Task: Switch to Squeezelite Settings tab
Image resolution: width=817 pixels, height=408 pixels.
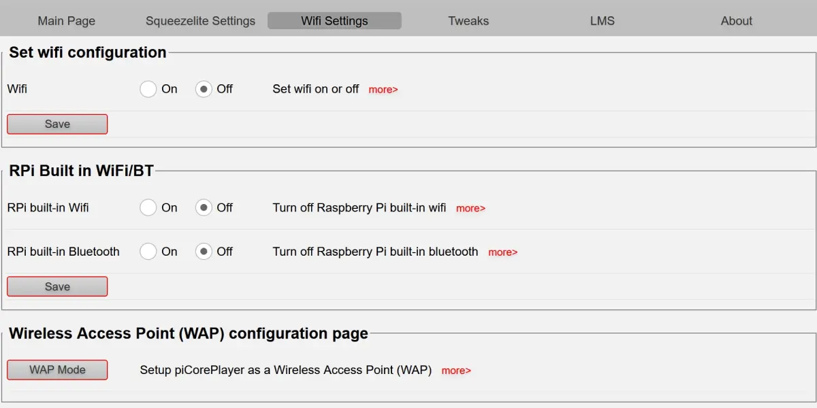Action: pos(200,21)
